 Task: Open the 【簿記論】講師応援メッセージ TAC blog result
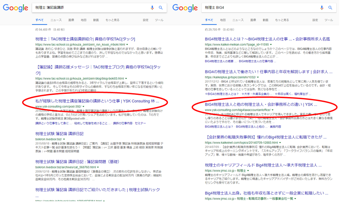tap(98, 70)
